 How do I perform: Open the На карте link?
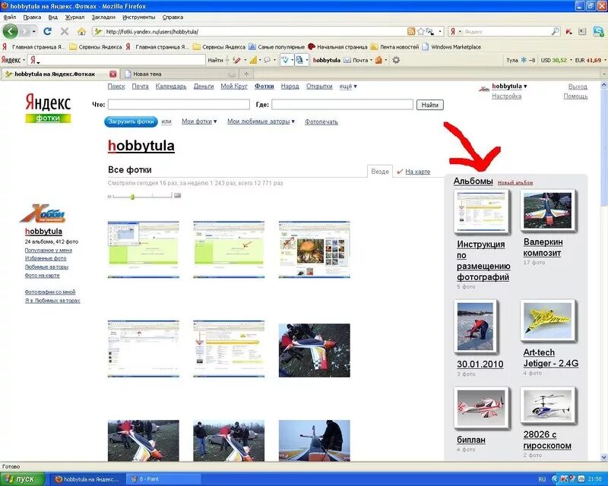(x=417, y=172)
